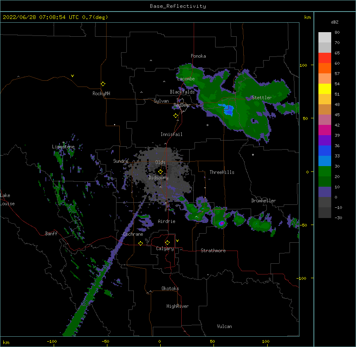
Task: Click the yellow diamond marker between Olds and Didsbury
Action: click(160, 172)
